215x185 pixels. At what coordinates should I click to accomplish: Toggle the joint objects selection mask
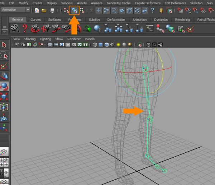[106, 10]
